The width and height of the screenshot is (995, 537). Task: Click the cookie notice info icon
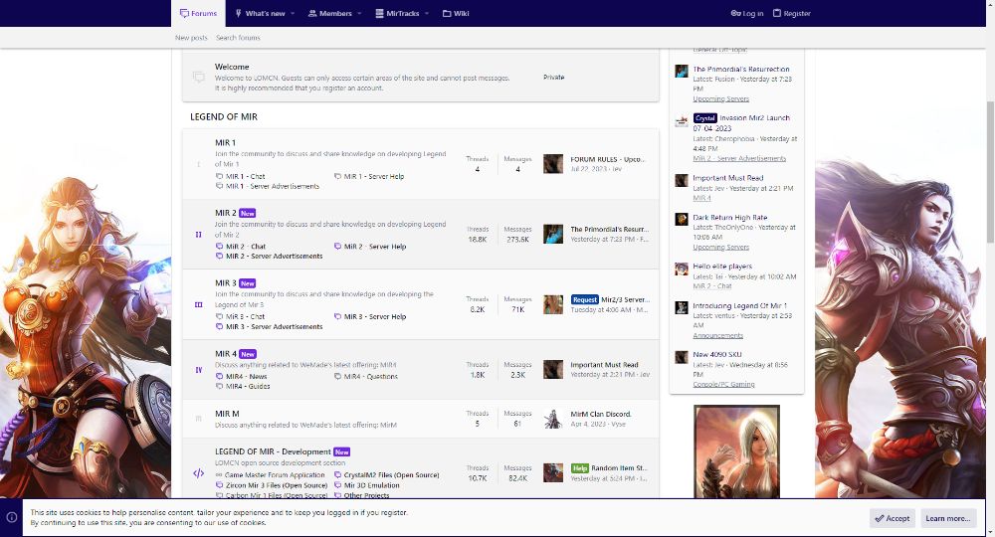pyautogui.click(x=12, y=518)
